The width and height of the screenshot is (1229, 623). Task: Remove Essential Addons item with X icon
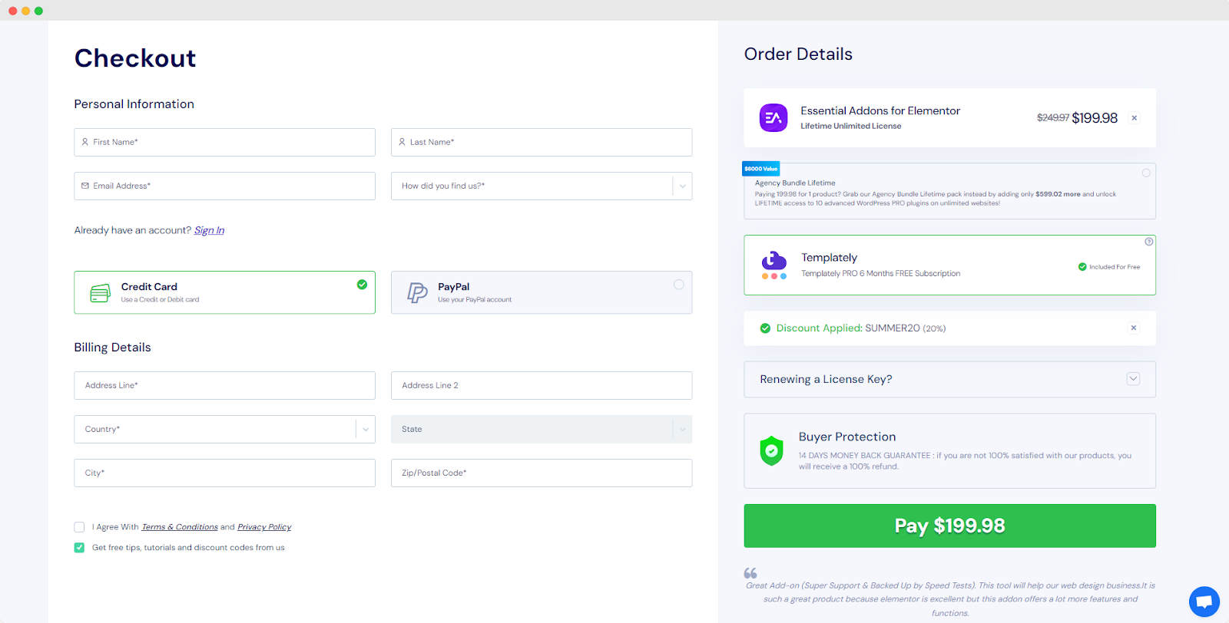click(x=1134, y=117)
